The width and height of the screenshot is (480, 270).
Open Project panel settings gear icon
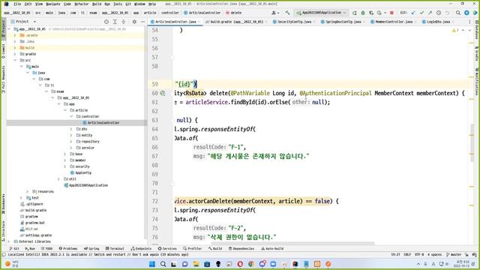point(134,22)
